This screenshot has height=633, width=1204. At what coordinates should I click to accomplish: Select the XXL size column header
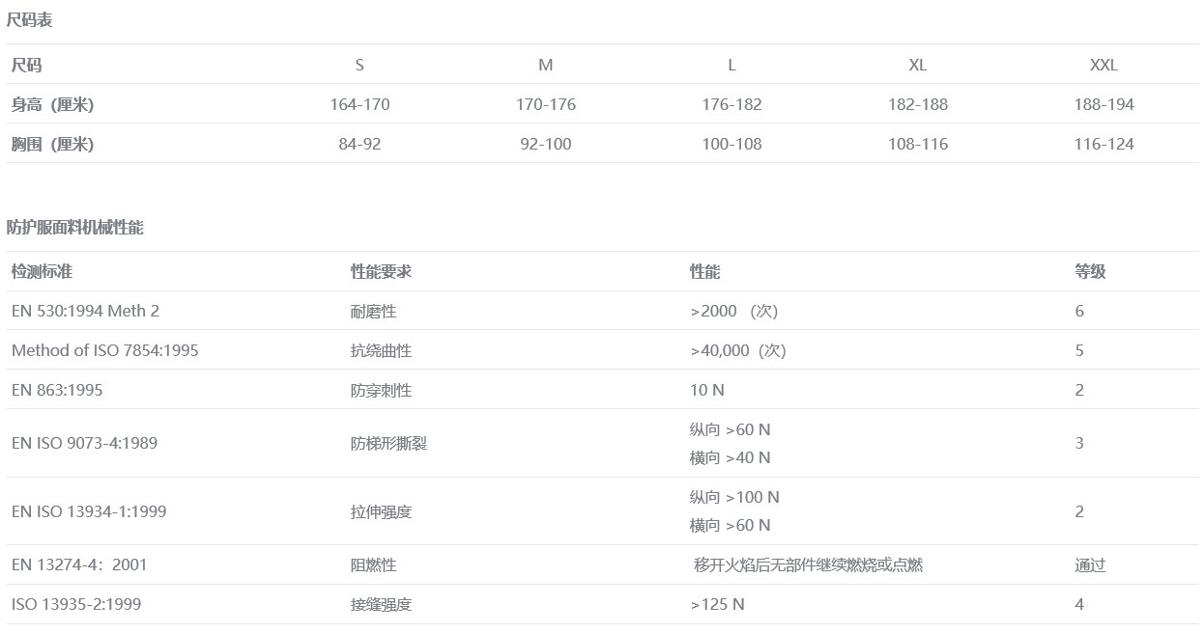tap(1103, 66)
